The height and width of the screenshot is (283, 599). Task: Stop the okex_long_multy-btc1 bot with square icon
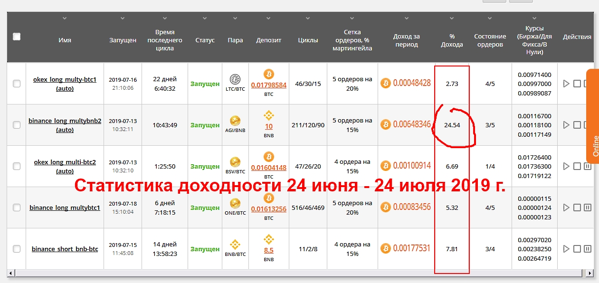[577, 84]
